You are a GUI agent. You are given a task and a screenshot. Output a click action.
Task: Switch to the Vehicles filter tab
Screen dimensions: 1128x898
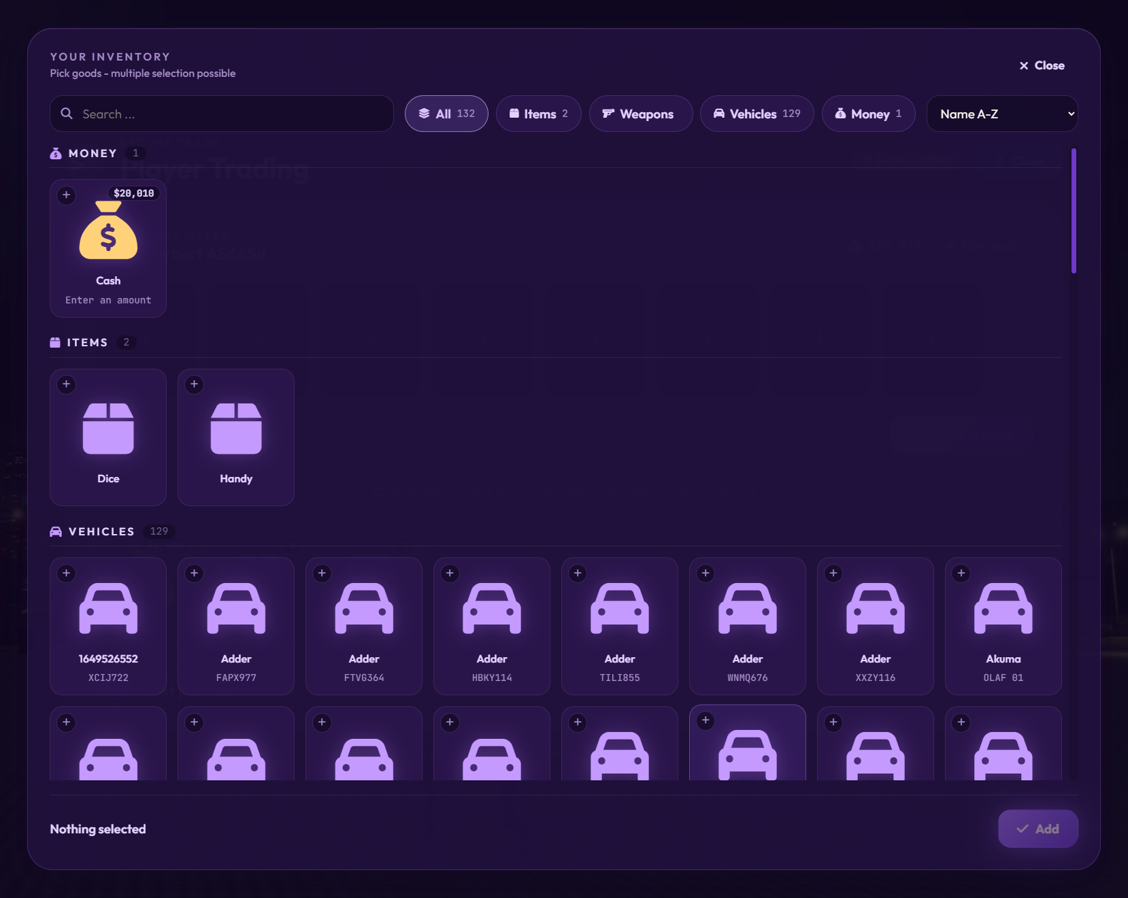[x=757, y=114]
